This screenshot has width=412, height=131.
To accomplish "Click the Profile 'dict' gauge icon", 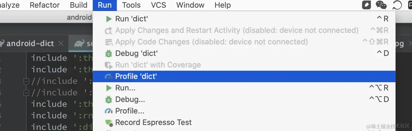I will coord(109,76).
